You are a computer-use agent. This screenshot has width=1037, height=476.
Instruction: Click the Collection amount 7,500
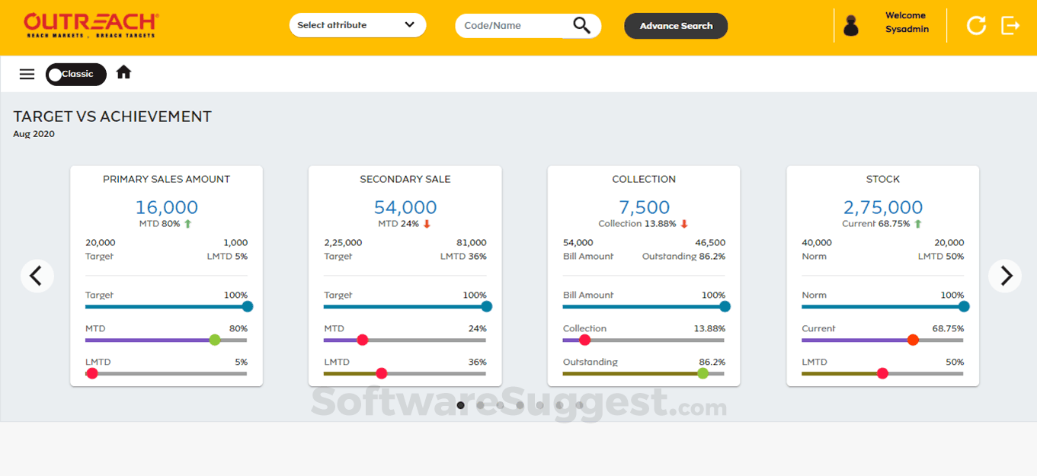click(644, 207)
